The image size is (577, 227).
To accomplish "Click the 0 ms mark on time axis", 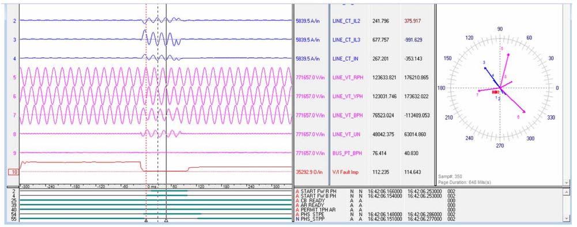I will click(152, 187).
